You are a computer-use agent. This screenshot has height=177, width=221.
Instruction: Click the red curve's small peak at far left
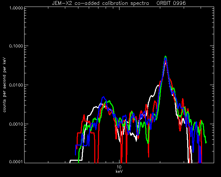click(84, 115)
